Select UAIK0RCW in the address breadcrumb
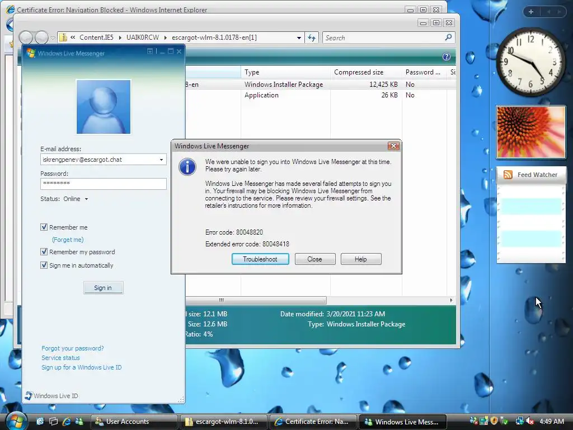 point(143,38)
